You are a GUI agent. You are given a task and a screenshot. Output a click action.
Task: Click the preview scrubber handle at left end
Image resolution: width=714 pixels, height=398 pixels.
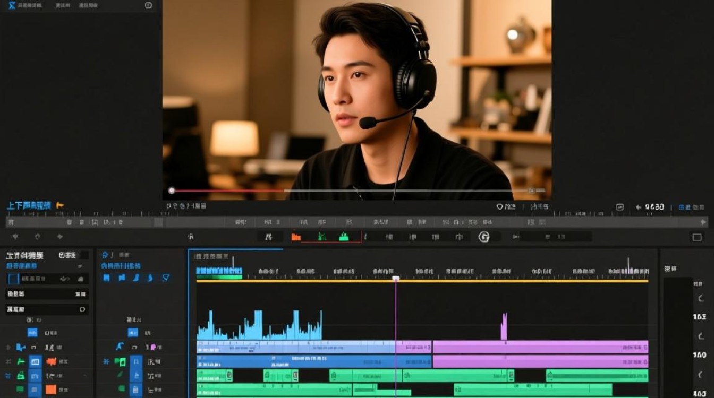click(172, 191)
